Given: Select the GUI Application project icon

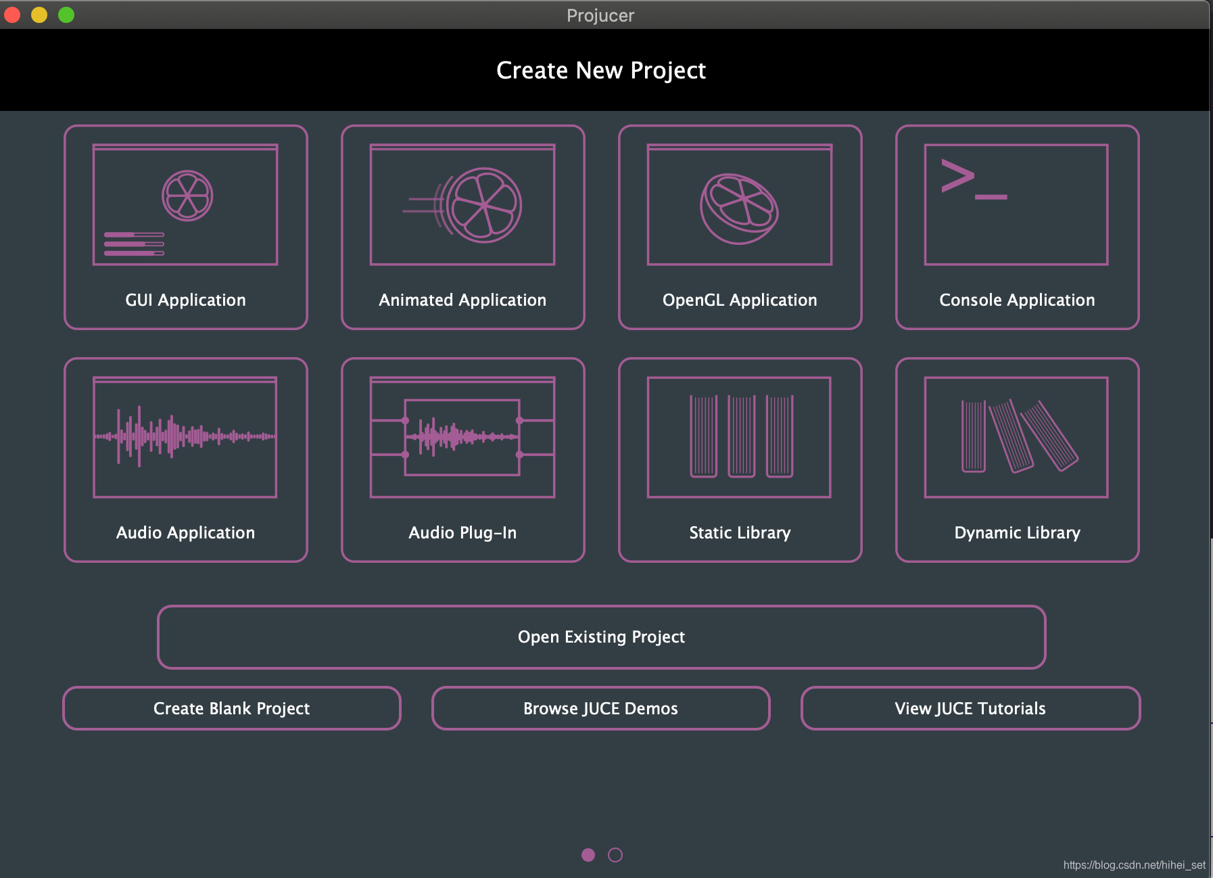Looking at the screenshot, I should [185, 204].
